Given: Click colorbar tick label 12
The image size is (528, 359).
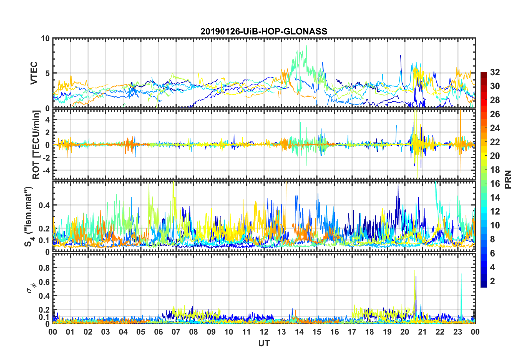Looking at the screenshot, I should coord(495,211).
